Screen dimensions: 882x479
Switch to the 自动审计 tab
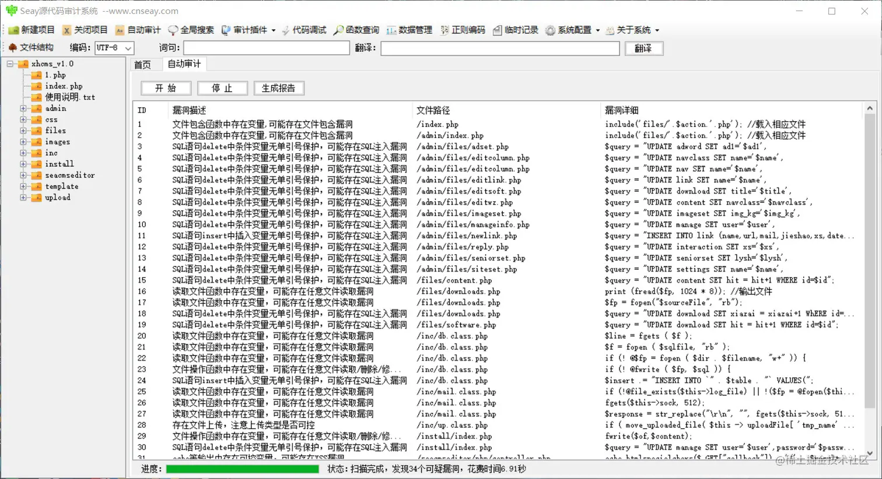(183, 65)
